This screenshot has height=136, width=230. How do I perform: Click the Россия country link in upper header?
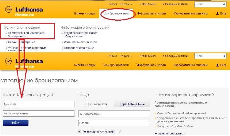(x=113, y=4)
